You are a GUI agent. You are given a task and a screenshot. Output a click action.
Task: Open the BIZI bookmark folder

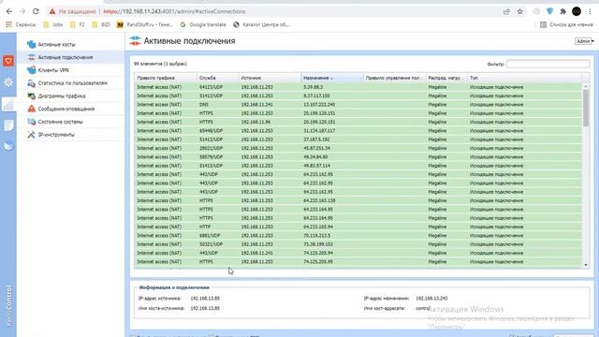tap(101, 24)
